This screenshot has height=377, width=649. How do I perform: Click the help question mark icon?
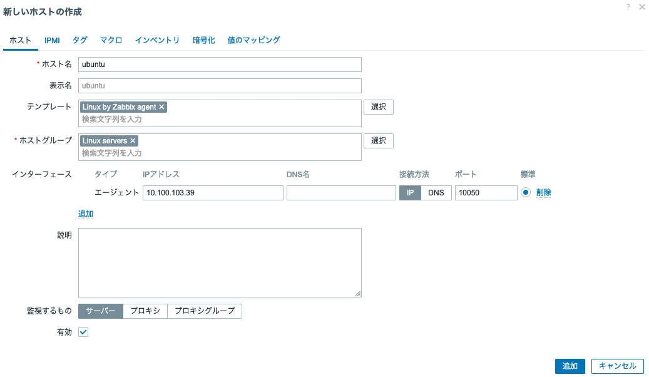pos(628,7)
